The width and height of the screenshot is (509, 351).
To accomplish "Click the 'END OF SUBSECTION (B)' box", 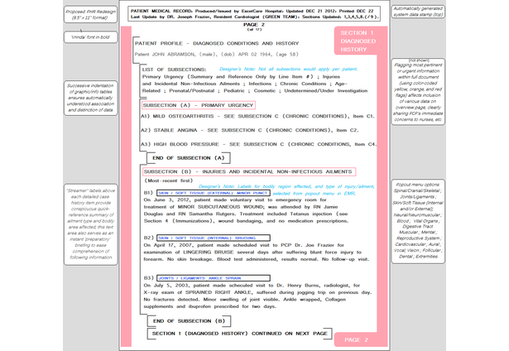I will pyautogui.click(x=189, y=321).
